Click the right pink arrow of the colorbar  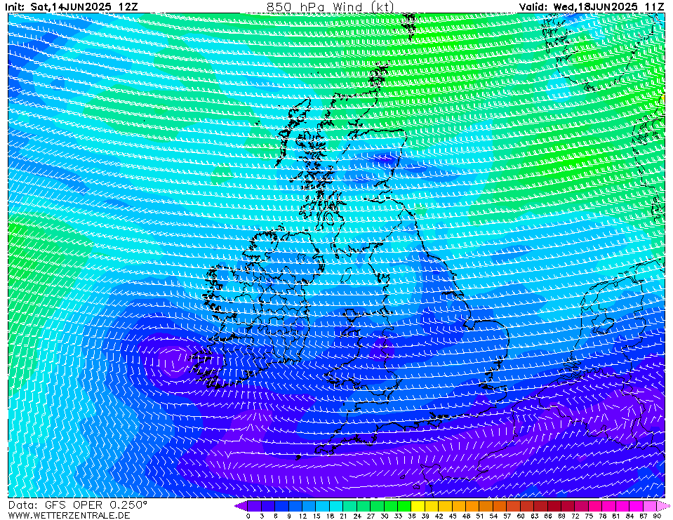pyautogui.click(x=662, y=506)
